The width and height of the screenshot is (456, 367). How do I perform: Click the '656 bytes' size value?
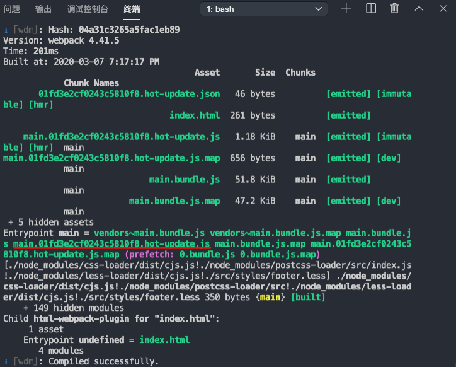click(x=253, y=158)
